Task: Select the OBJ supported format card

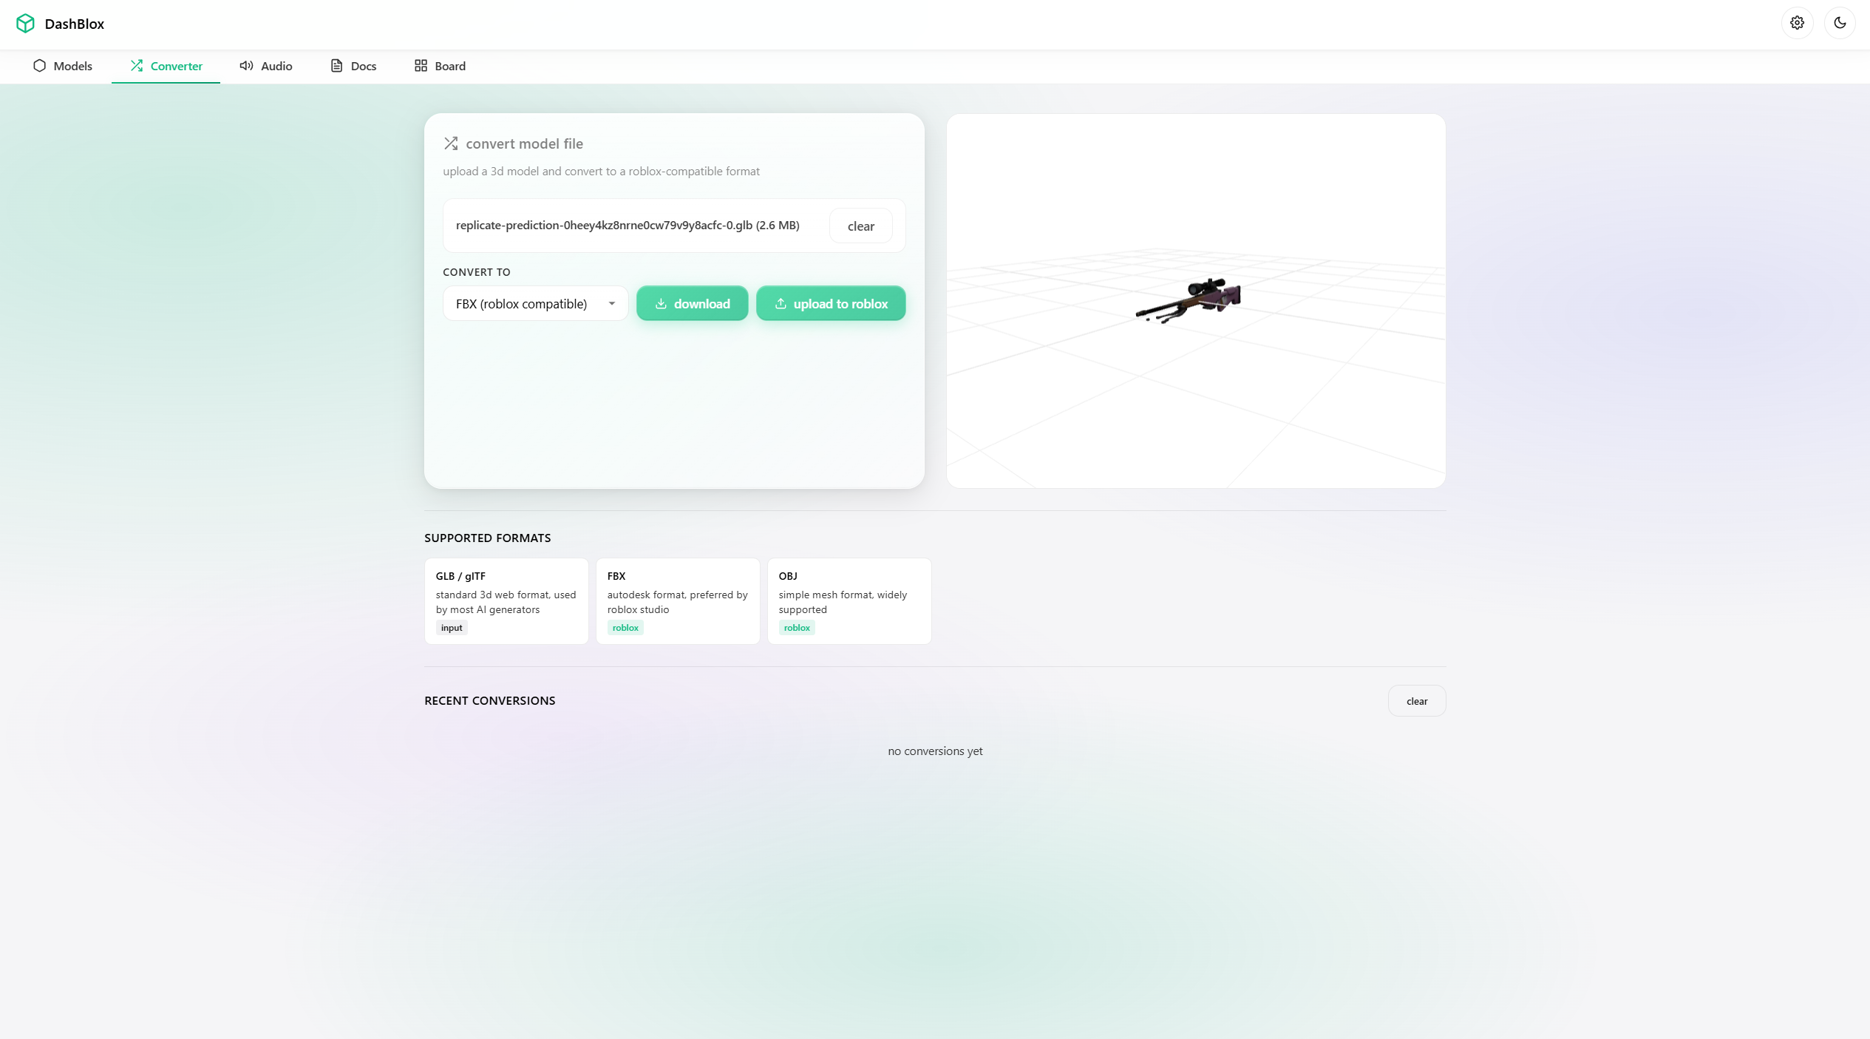Action: click(x=849, y=601)
